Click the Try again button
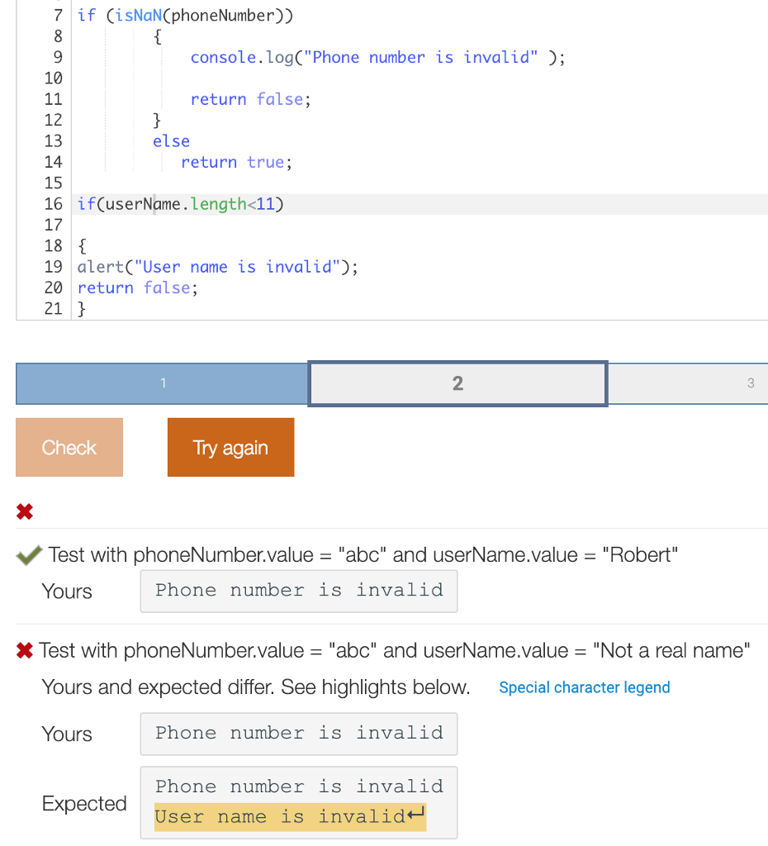This screenshot has width=768, height=846. coord(230,447)
